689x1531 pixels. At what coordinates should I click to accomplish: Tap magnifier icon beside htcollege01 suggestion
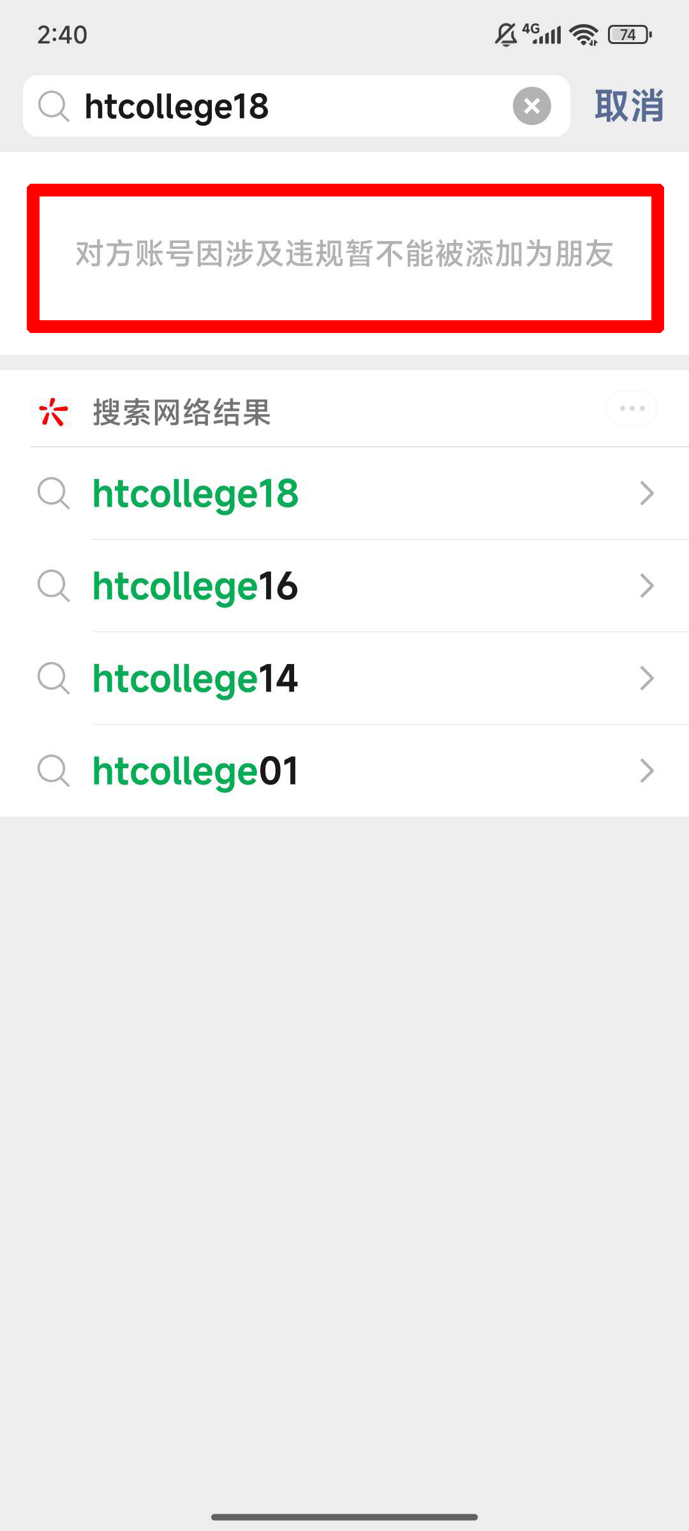coord(54,771)
